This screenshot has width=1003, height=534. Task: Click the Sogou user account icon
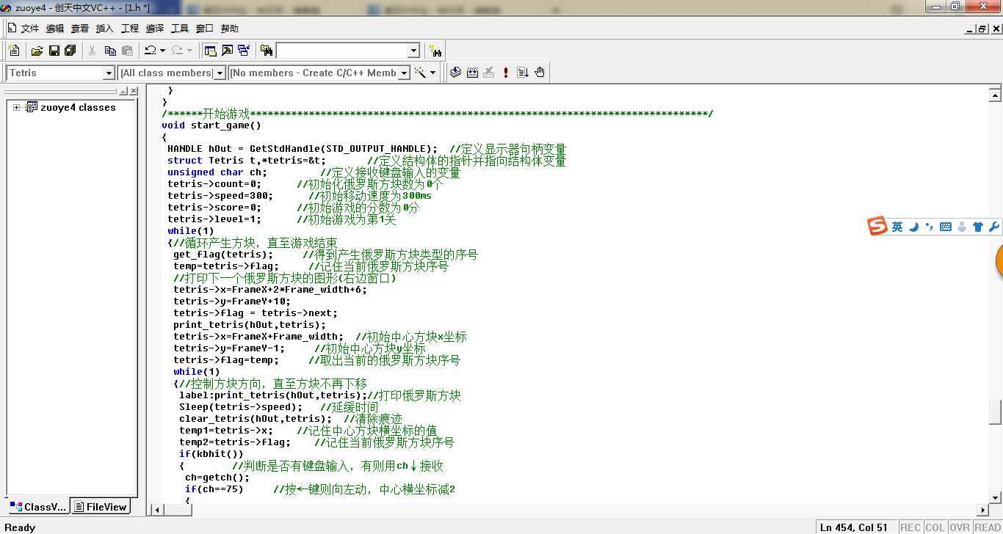coord(962,227)
